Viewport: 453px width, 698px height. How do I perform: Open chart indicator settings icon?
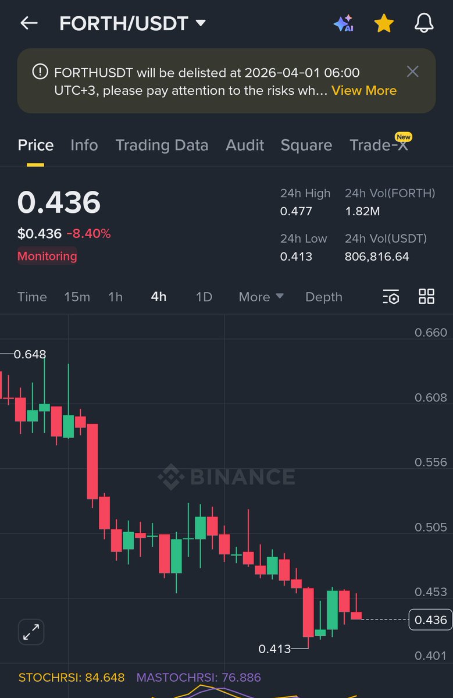click(x=391, y=297)
